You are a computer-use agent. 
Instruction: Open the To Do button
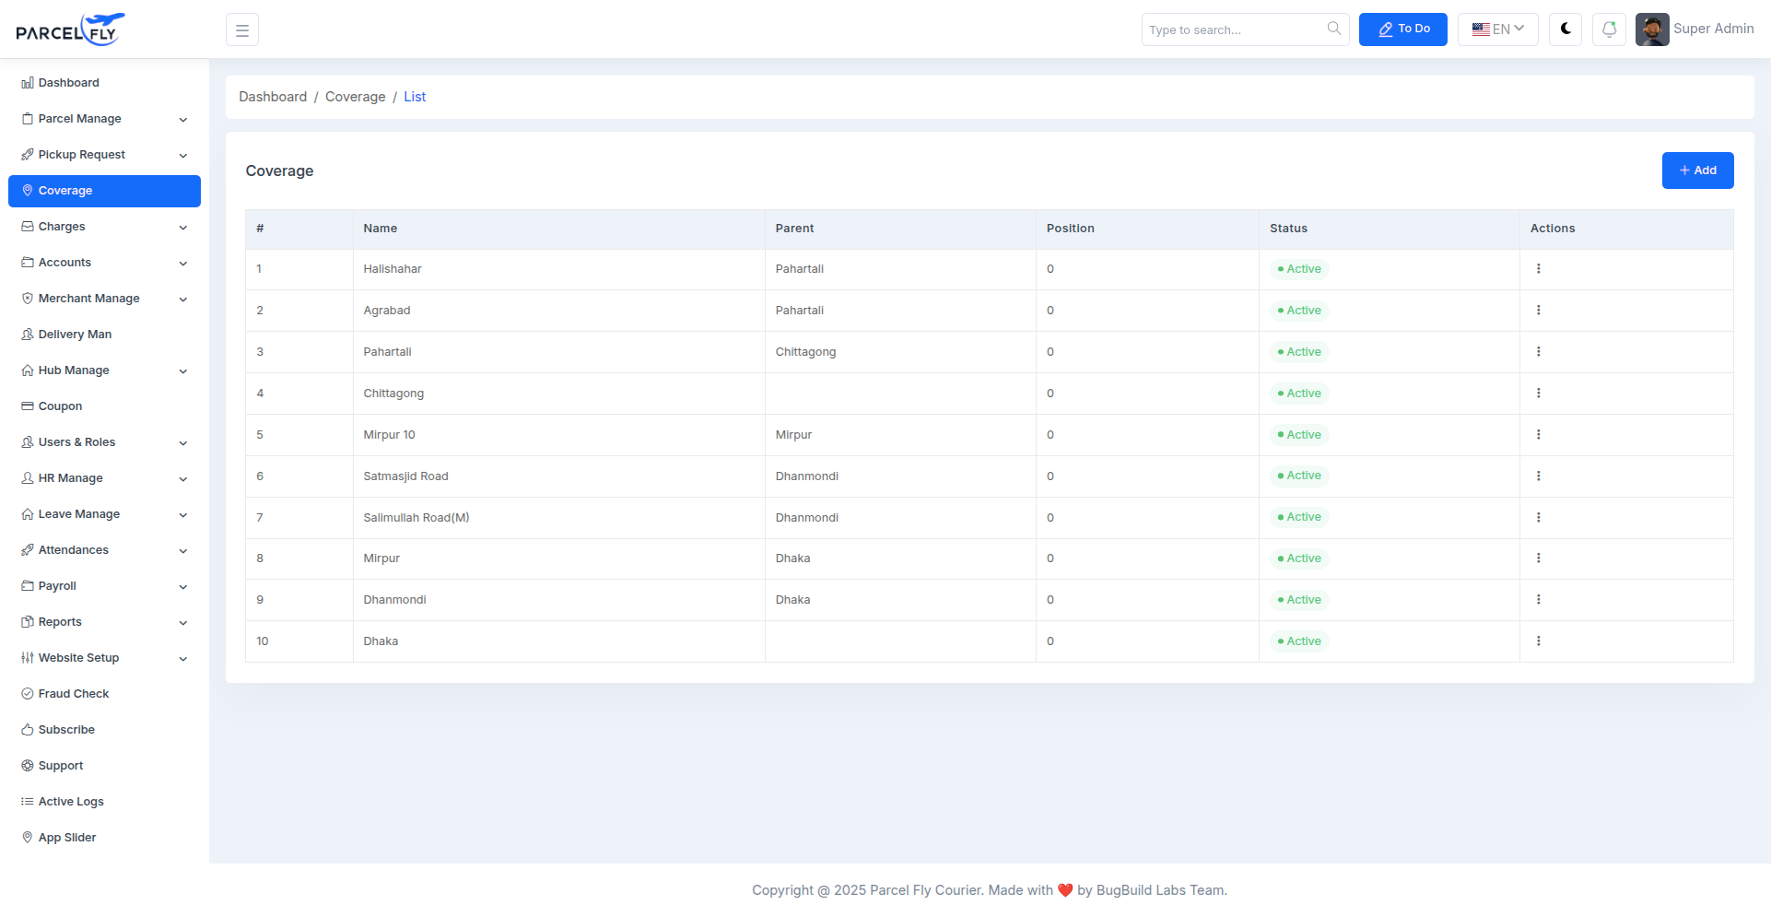tap(1402, 29)
